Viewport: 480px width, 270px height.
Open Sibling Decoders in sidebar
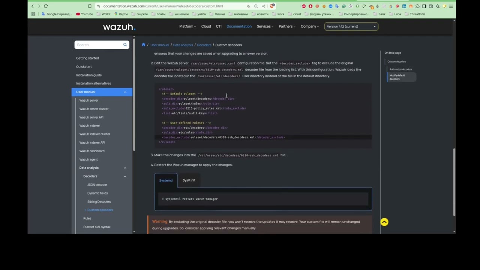click(99, 202)
